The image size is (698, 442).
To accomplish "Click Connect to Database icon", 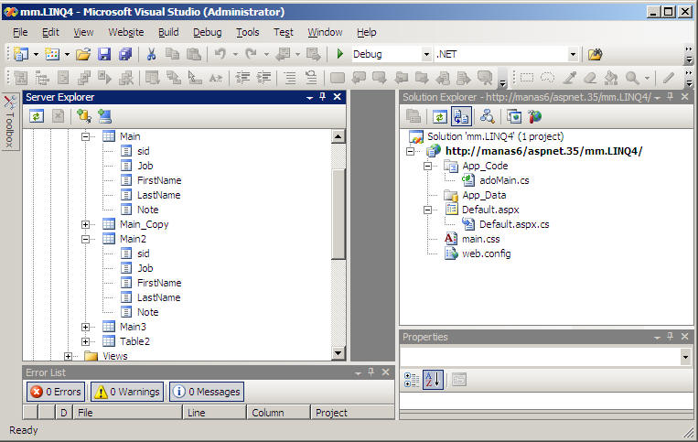I will [83, 116].
